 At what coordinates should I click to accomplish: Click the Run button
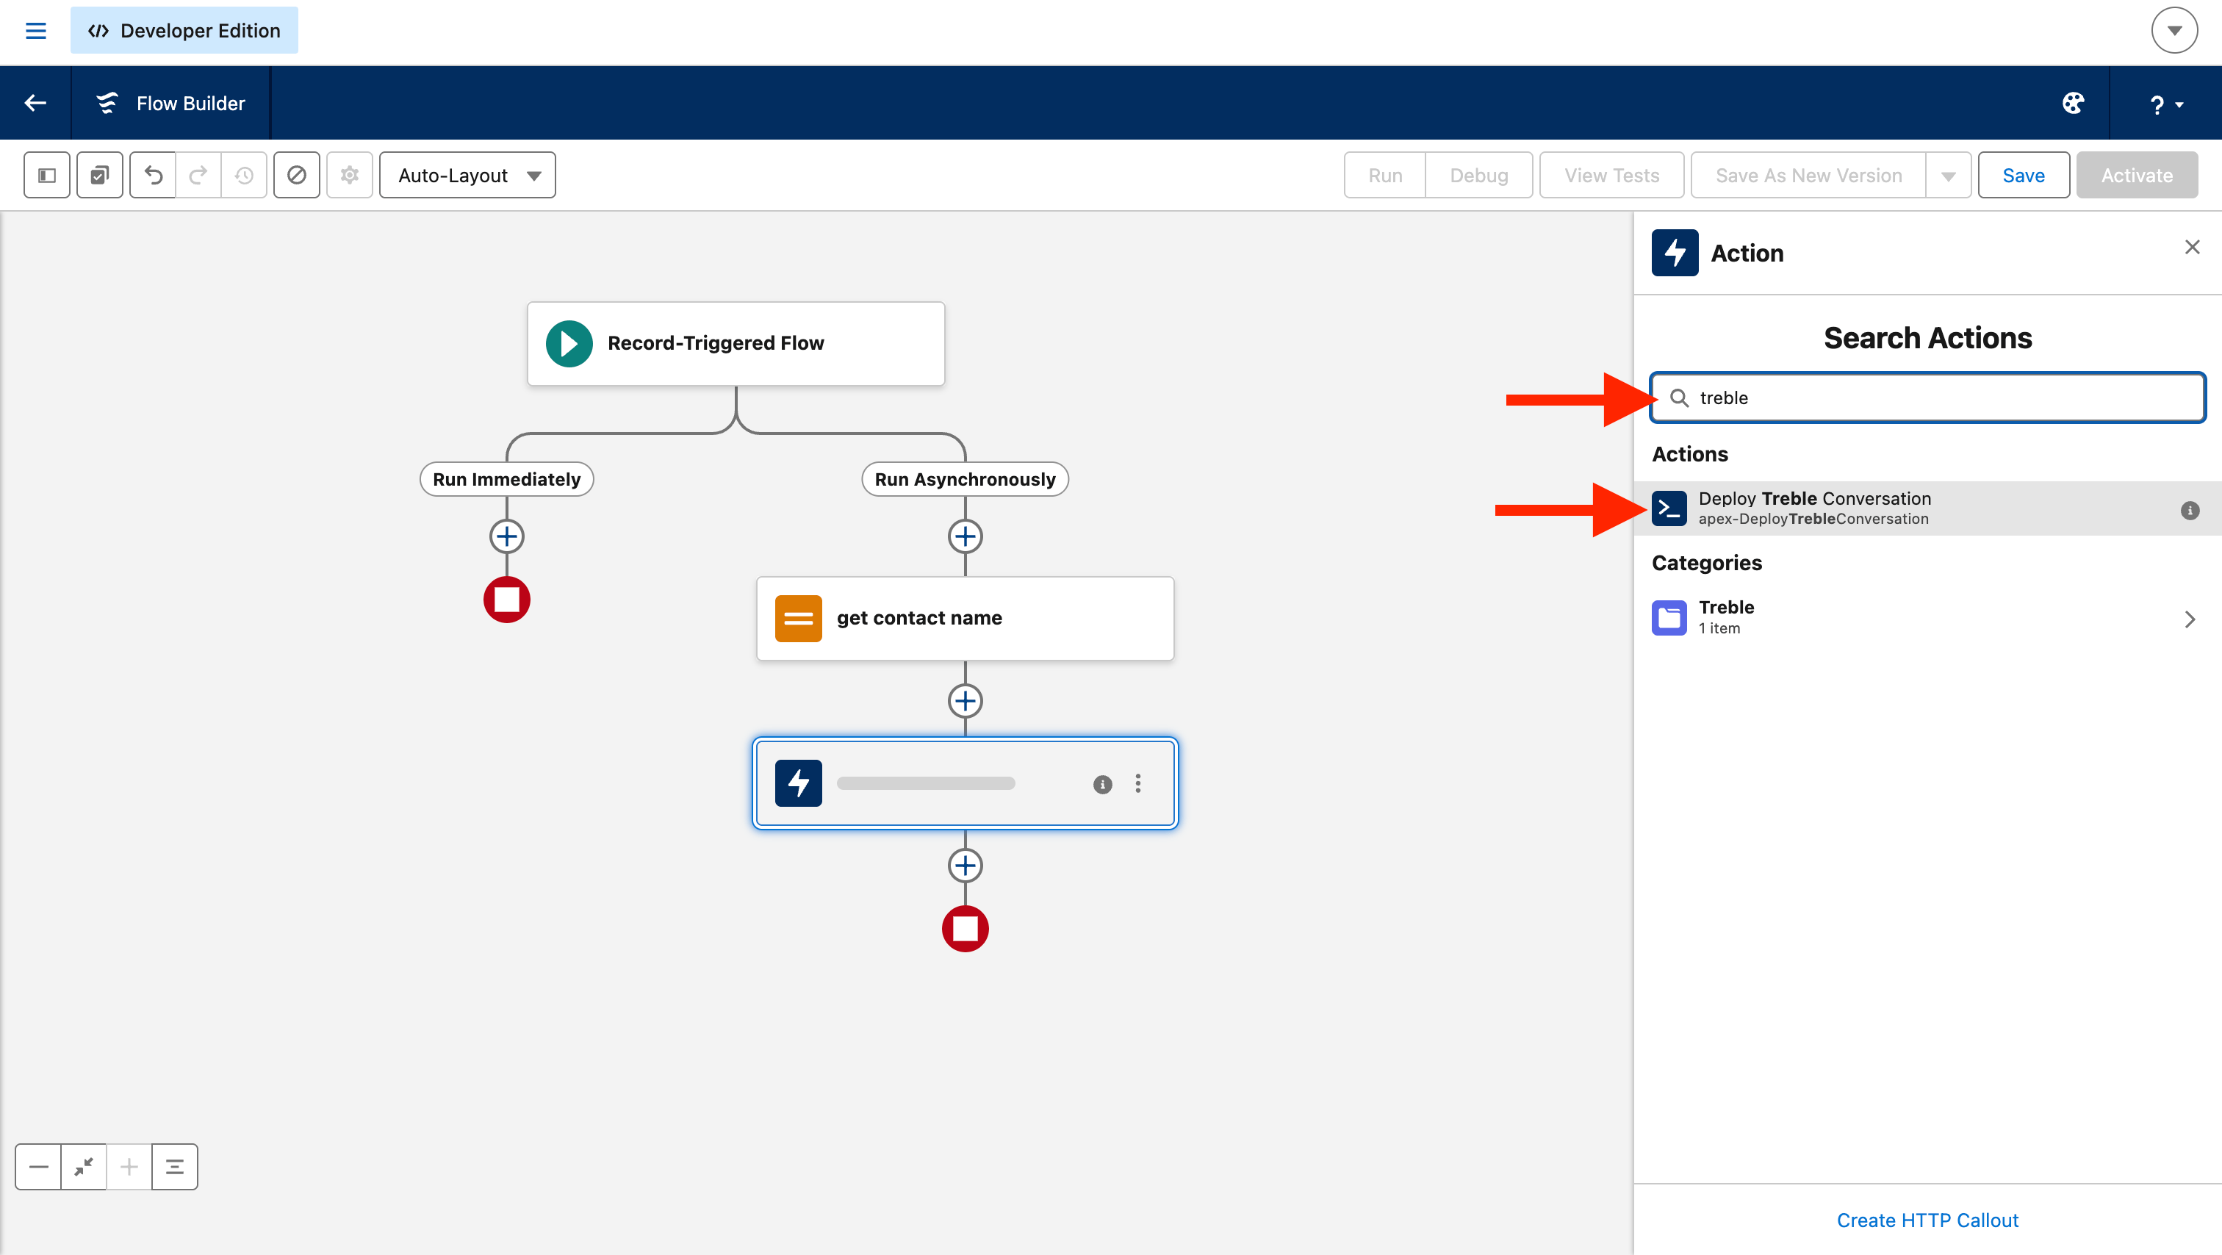click(x=1384, y=175)
